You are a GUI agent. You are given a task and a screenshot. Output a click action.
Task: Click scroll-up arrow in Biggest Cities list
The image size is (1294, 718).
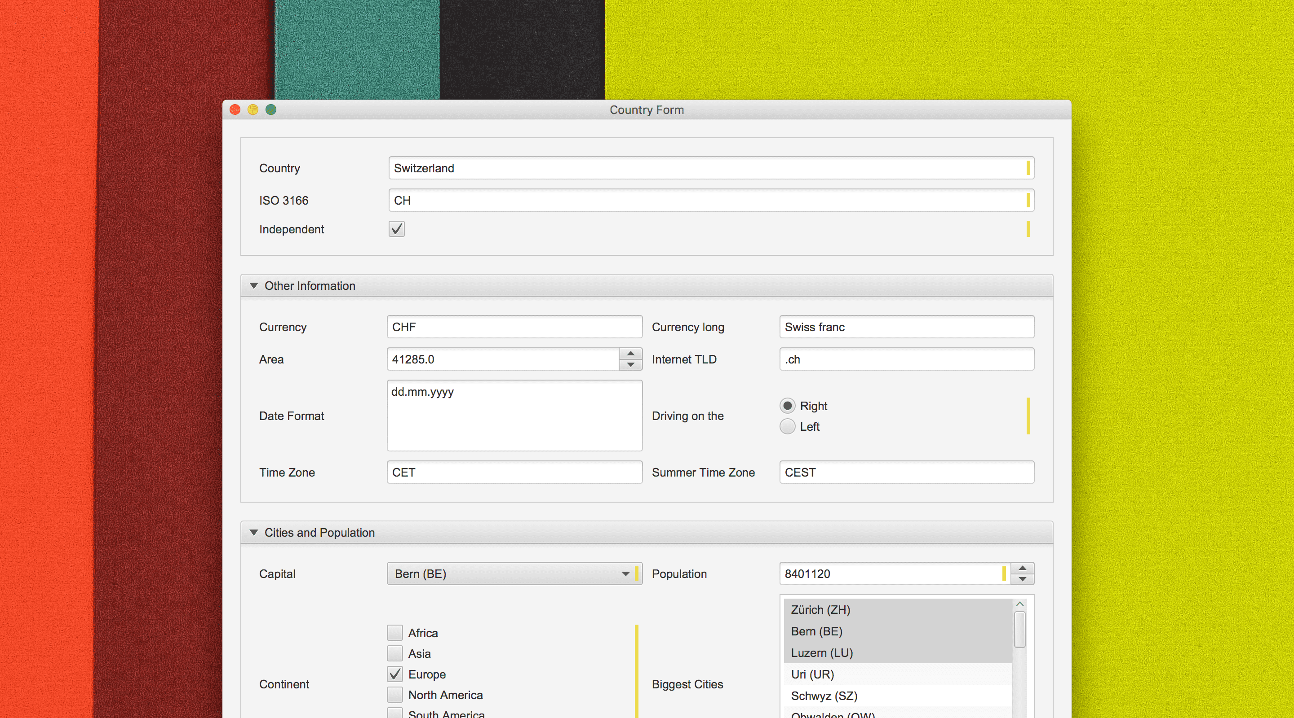click(1020, 604)
